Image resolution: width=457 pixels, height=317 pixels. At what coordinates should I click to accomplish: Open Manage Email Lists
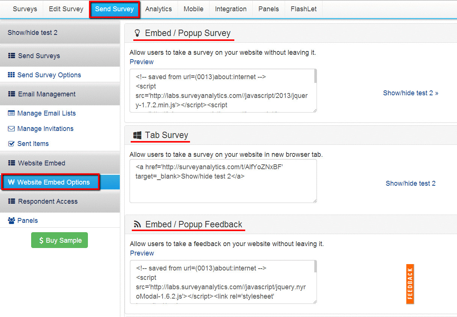[47, 113]
